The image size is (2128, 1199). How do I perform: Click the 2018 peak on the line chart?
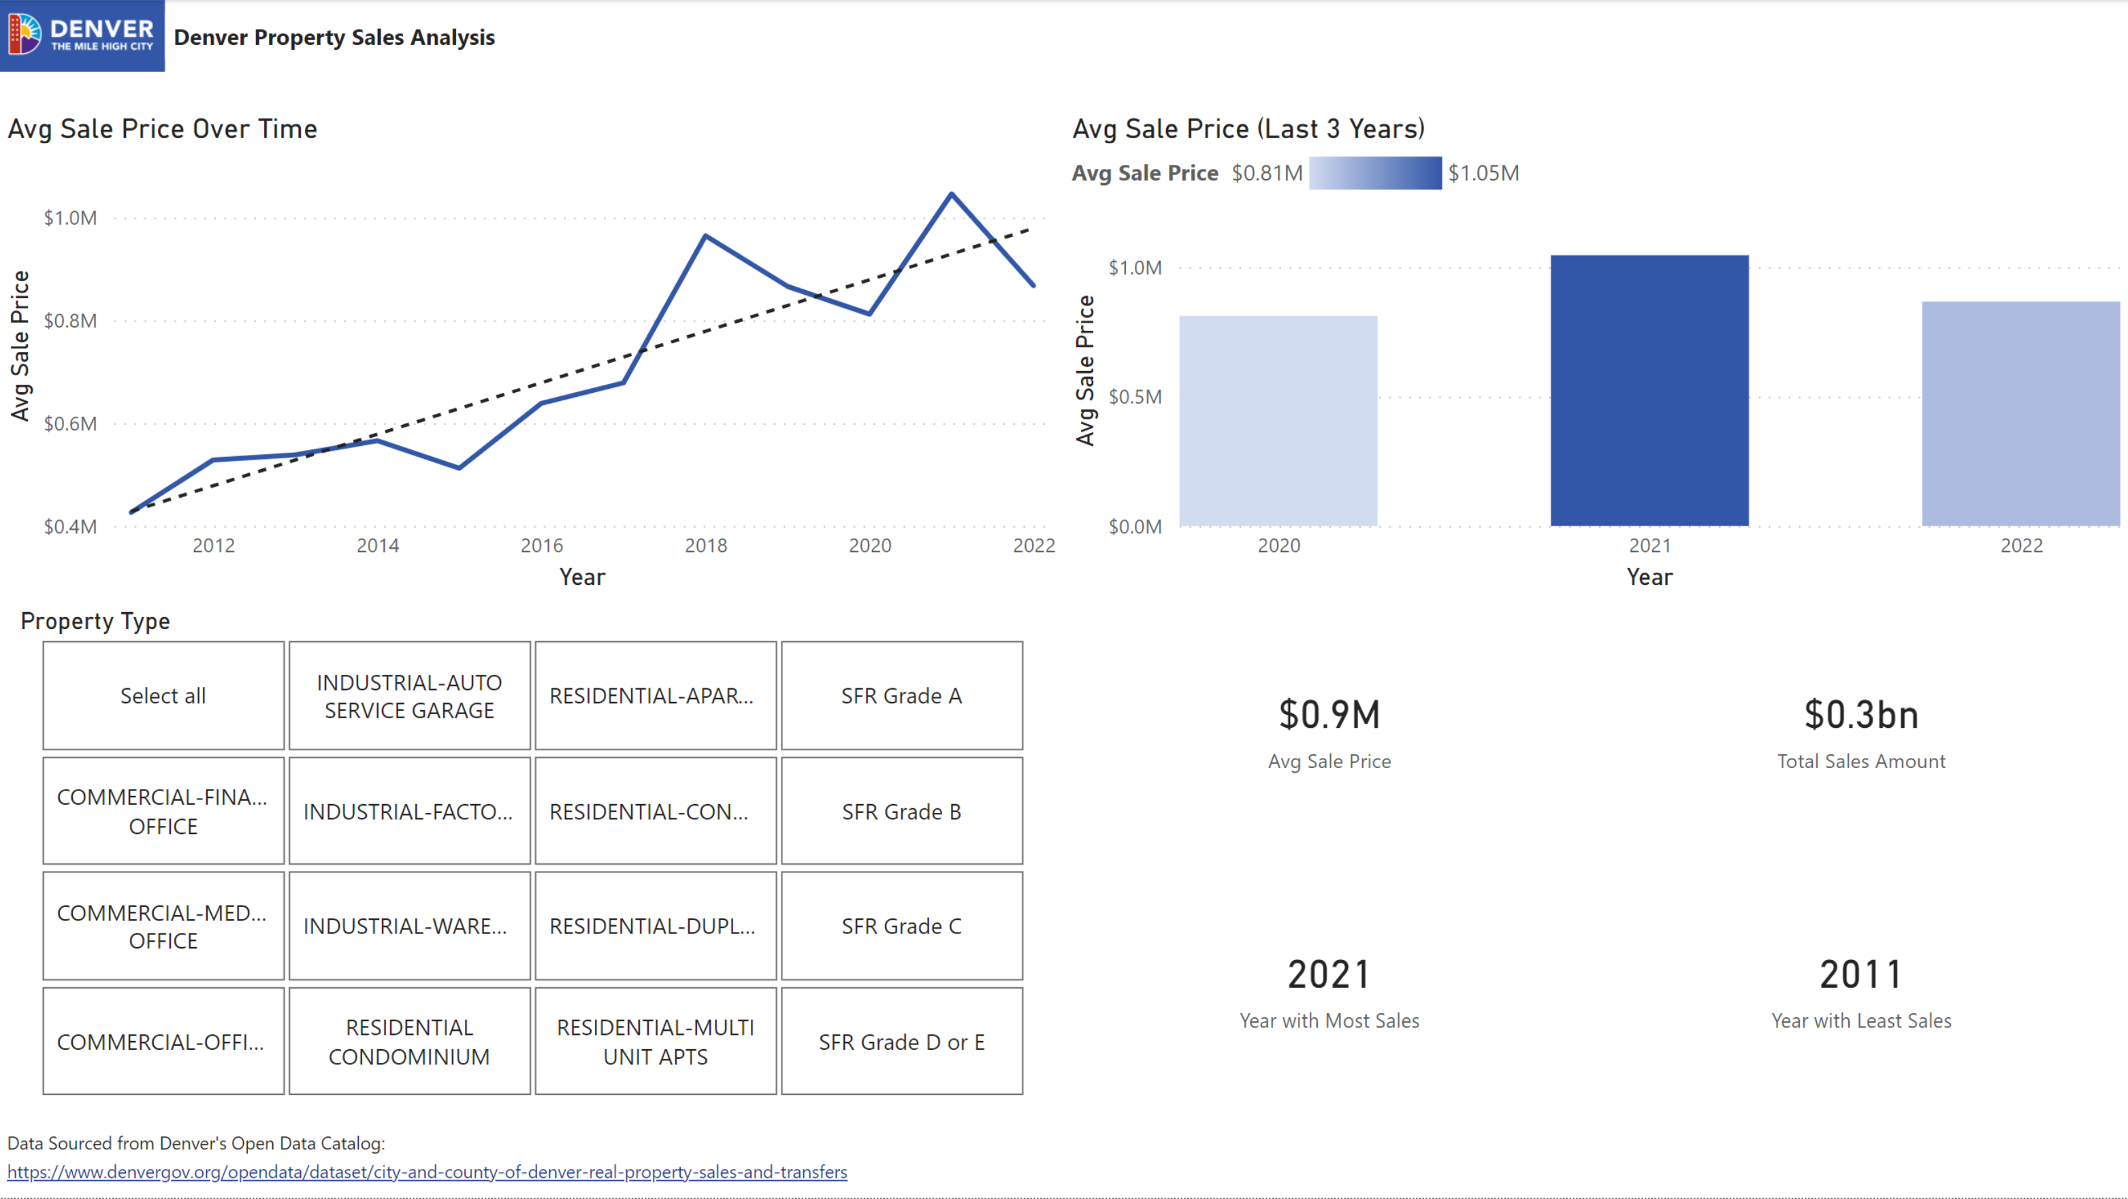click(x=705, y=236)
